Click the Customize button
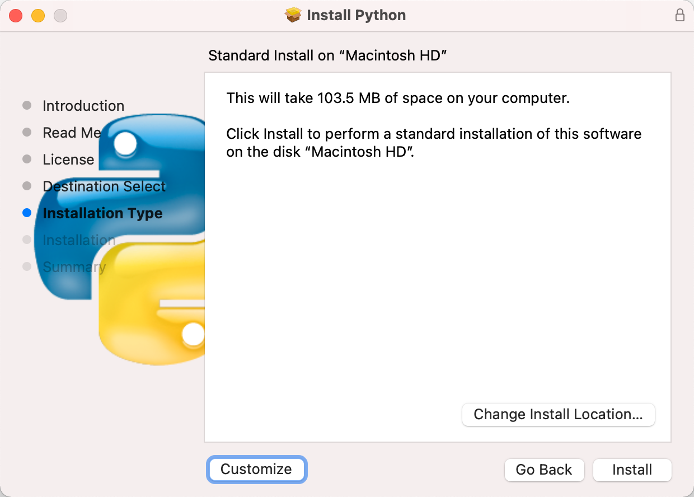 256,470
